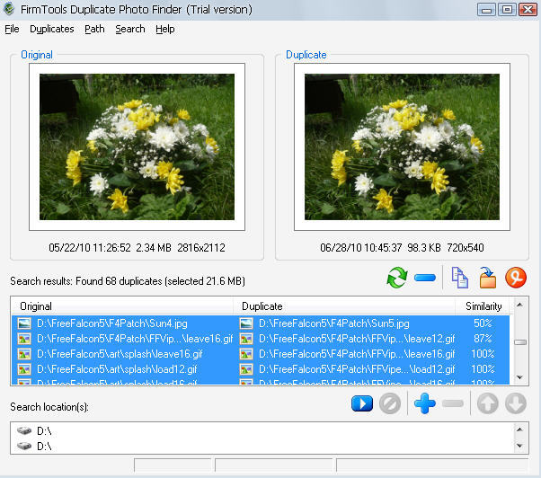Click gray minus to remove search location
Image resolution: width=541 pixels, height=478 pixels.
point(453,403)
